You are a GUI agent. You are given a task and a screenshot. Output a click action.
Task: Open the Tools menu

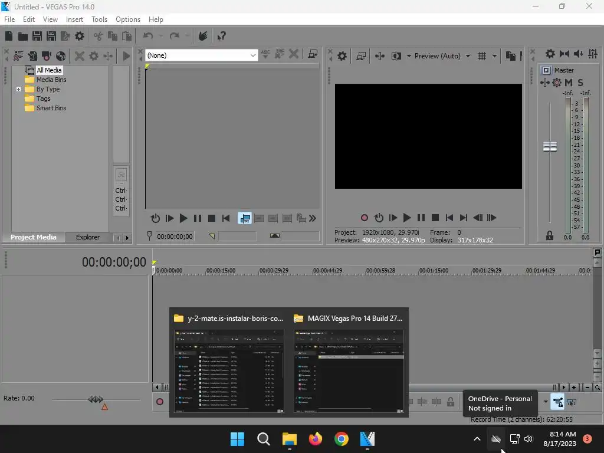pos(99,19)
